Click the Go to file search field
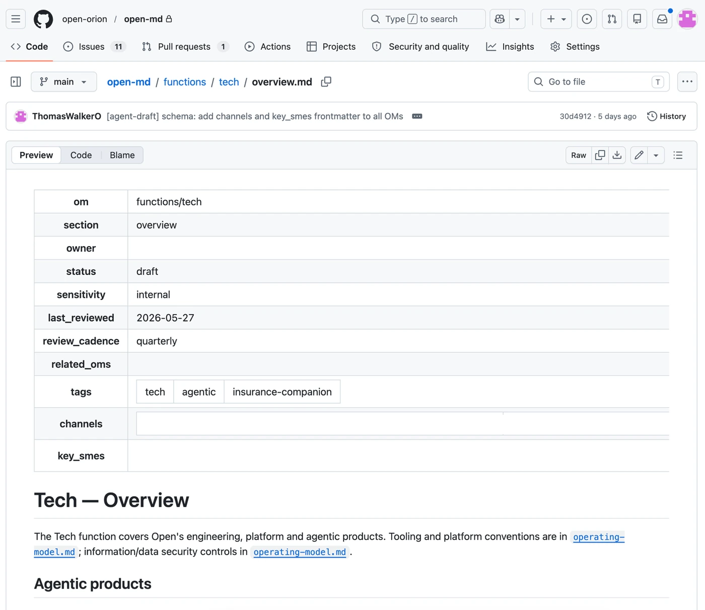Image resolution: width=705 pixels, height=610 pixels. tap(599, 82)
